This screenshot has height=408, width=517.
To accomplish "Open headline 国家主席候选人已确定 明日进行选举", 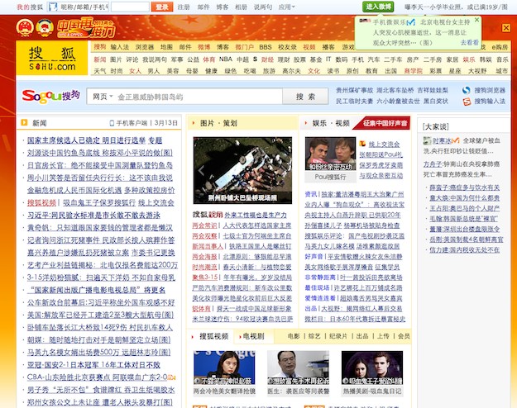I will (x=86, y=140).
